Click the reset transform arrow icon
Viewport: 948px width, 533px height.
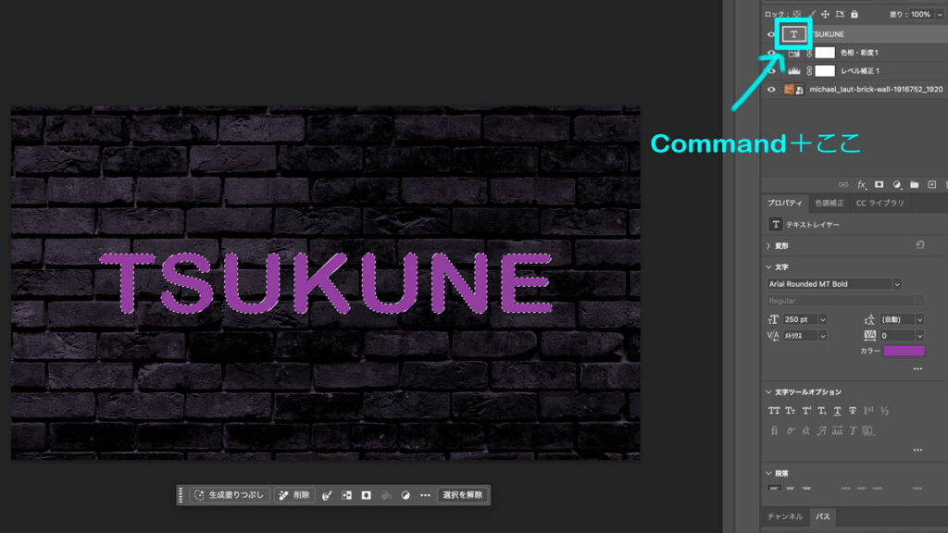pyautogui.click(x=918, y=245)
